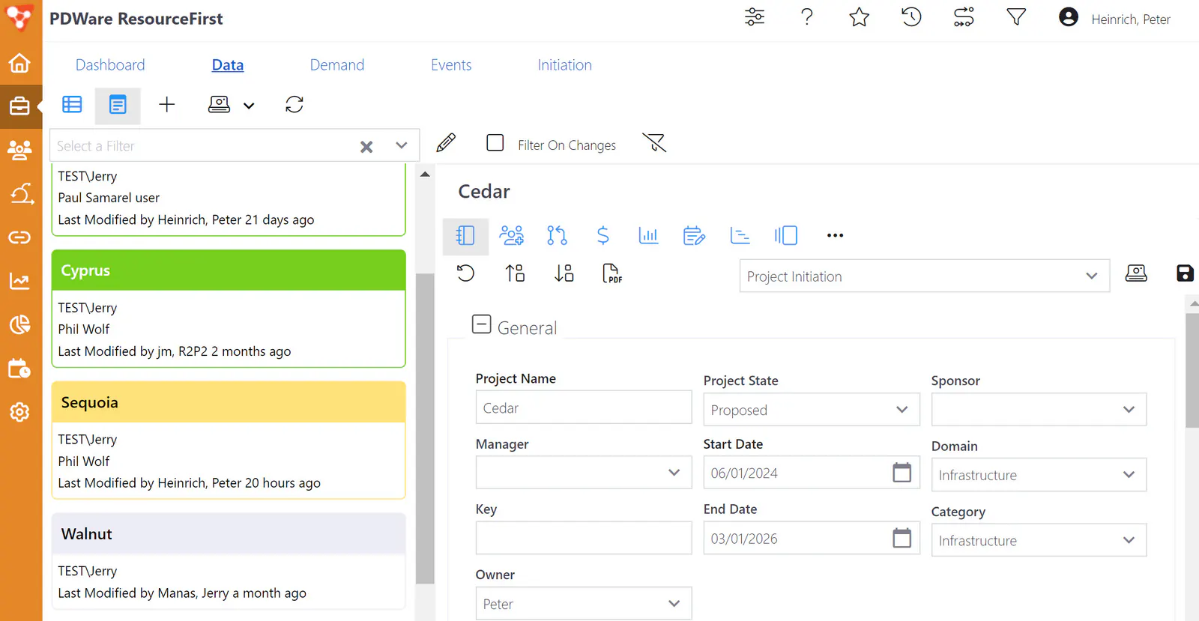Image resolution: width=1199 pixels, height=621 pixels.
Task: Go to Home in left sidebar
Action: (x=20, y=63)
